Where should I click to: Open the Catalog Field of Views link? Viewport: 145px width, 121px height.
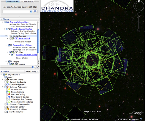click(x=23, y=45)
